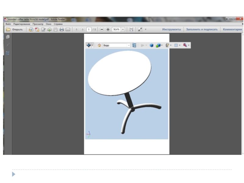The width and height of the screenshot is (244, 183).
Task: Click the 3D default view home icon
Action: click(99, 45)
